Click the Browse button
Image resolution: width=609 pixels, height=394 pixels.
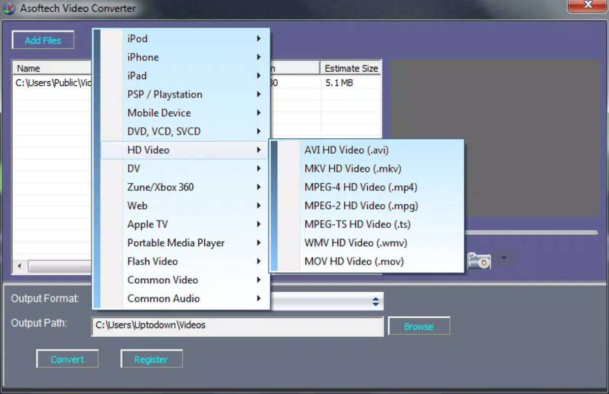pyautogui.click(x=419, y=327)
